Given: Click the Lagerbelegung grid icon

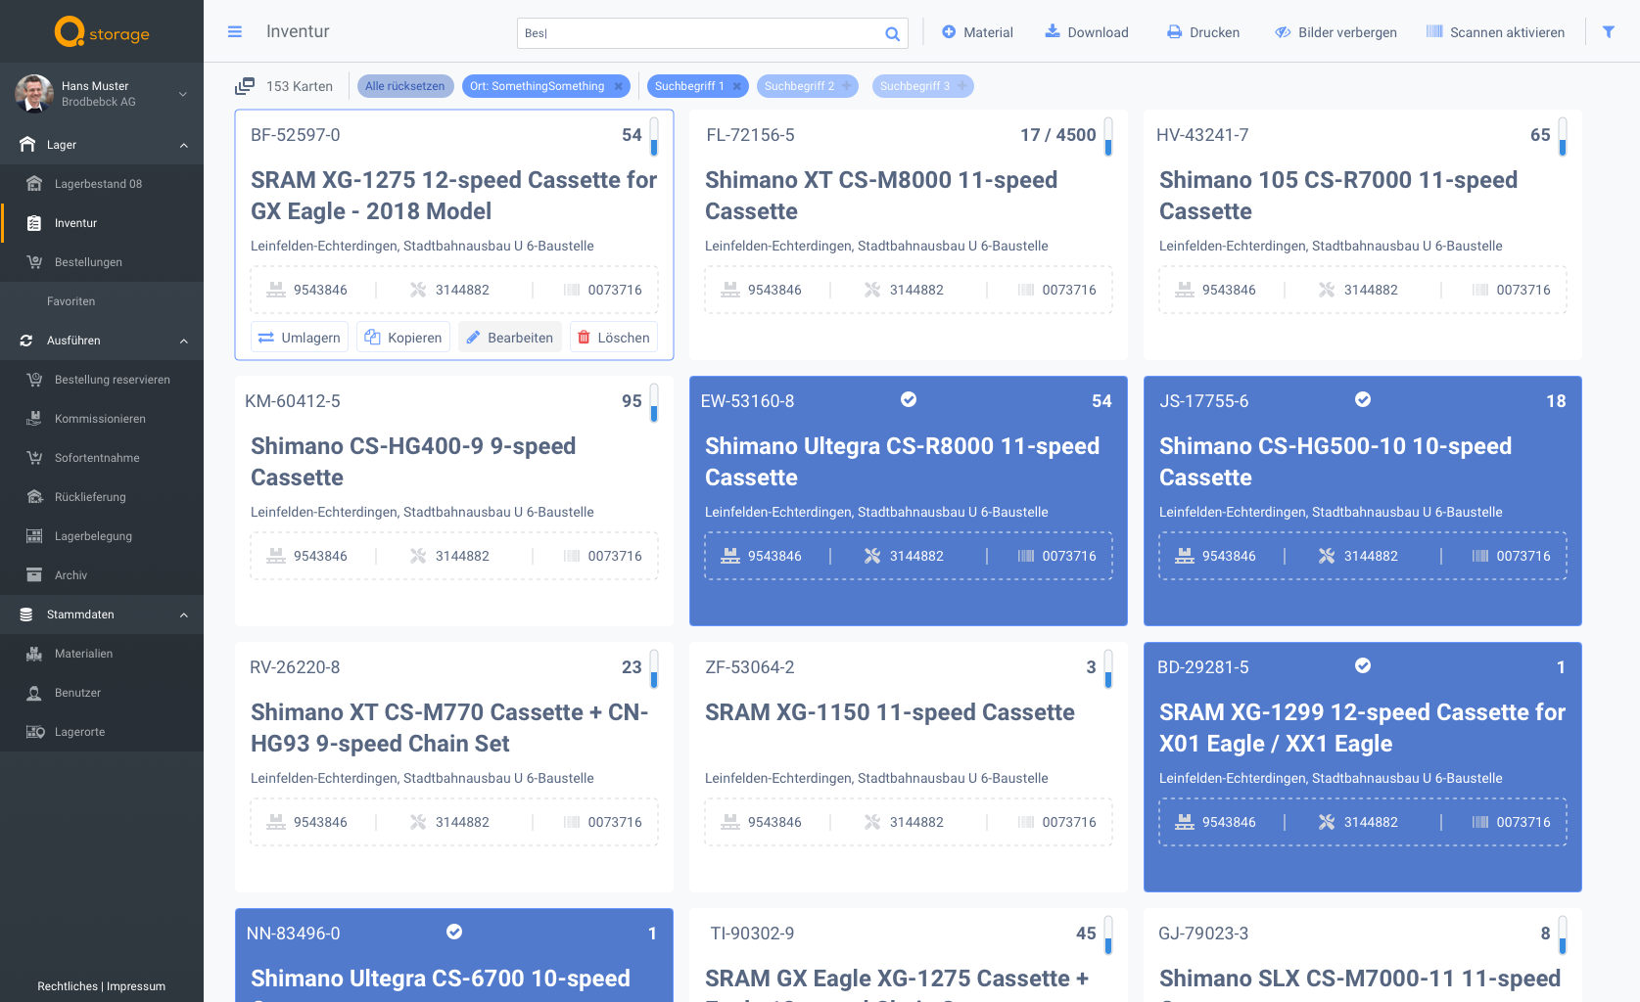Looking at the screenshot, I should [34, 536].
